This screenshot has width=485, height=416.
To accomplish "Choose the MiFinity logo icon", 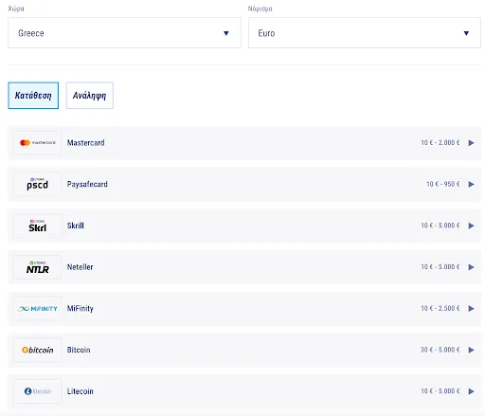I will pyautogui.click(x=38, y=309).
